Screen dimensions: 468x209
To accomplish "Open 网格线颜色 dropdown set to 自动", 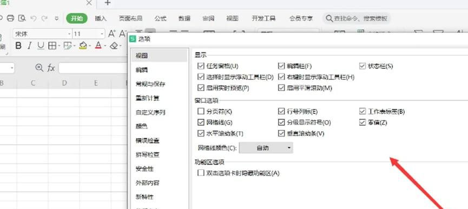I will coord(266,147).
